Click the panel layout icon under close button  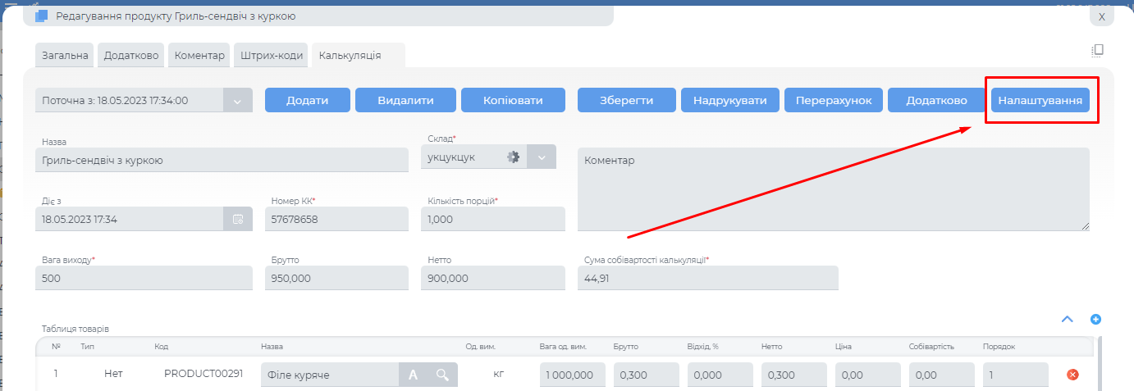1097,50
